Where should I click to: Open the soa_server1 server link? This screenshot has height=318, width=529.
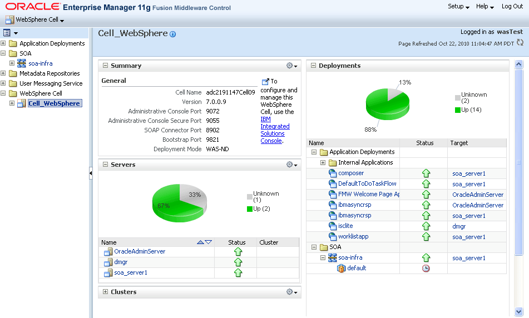tap(131, 272)
